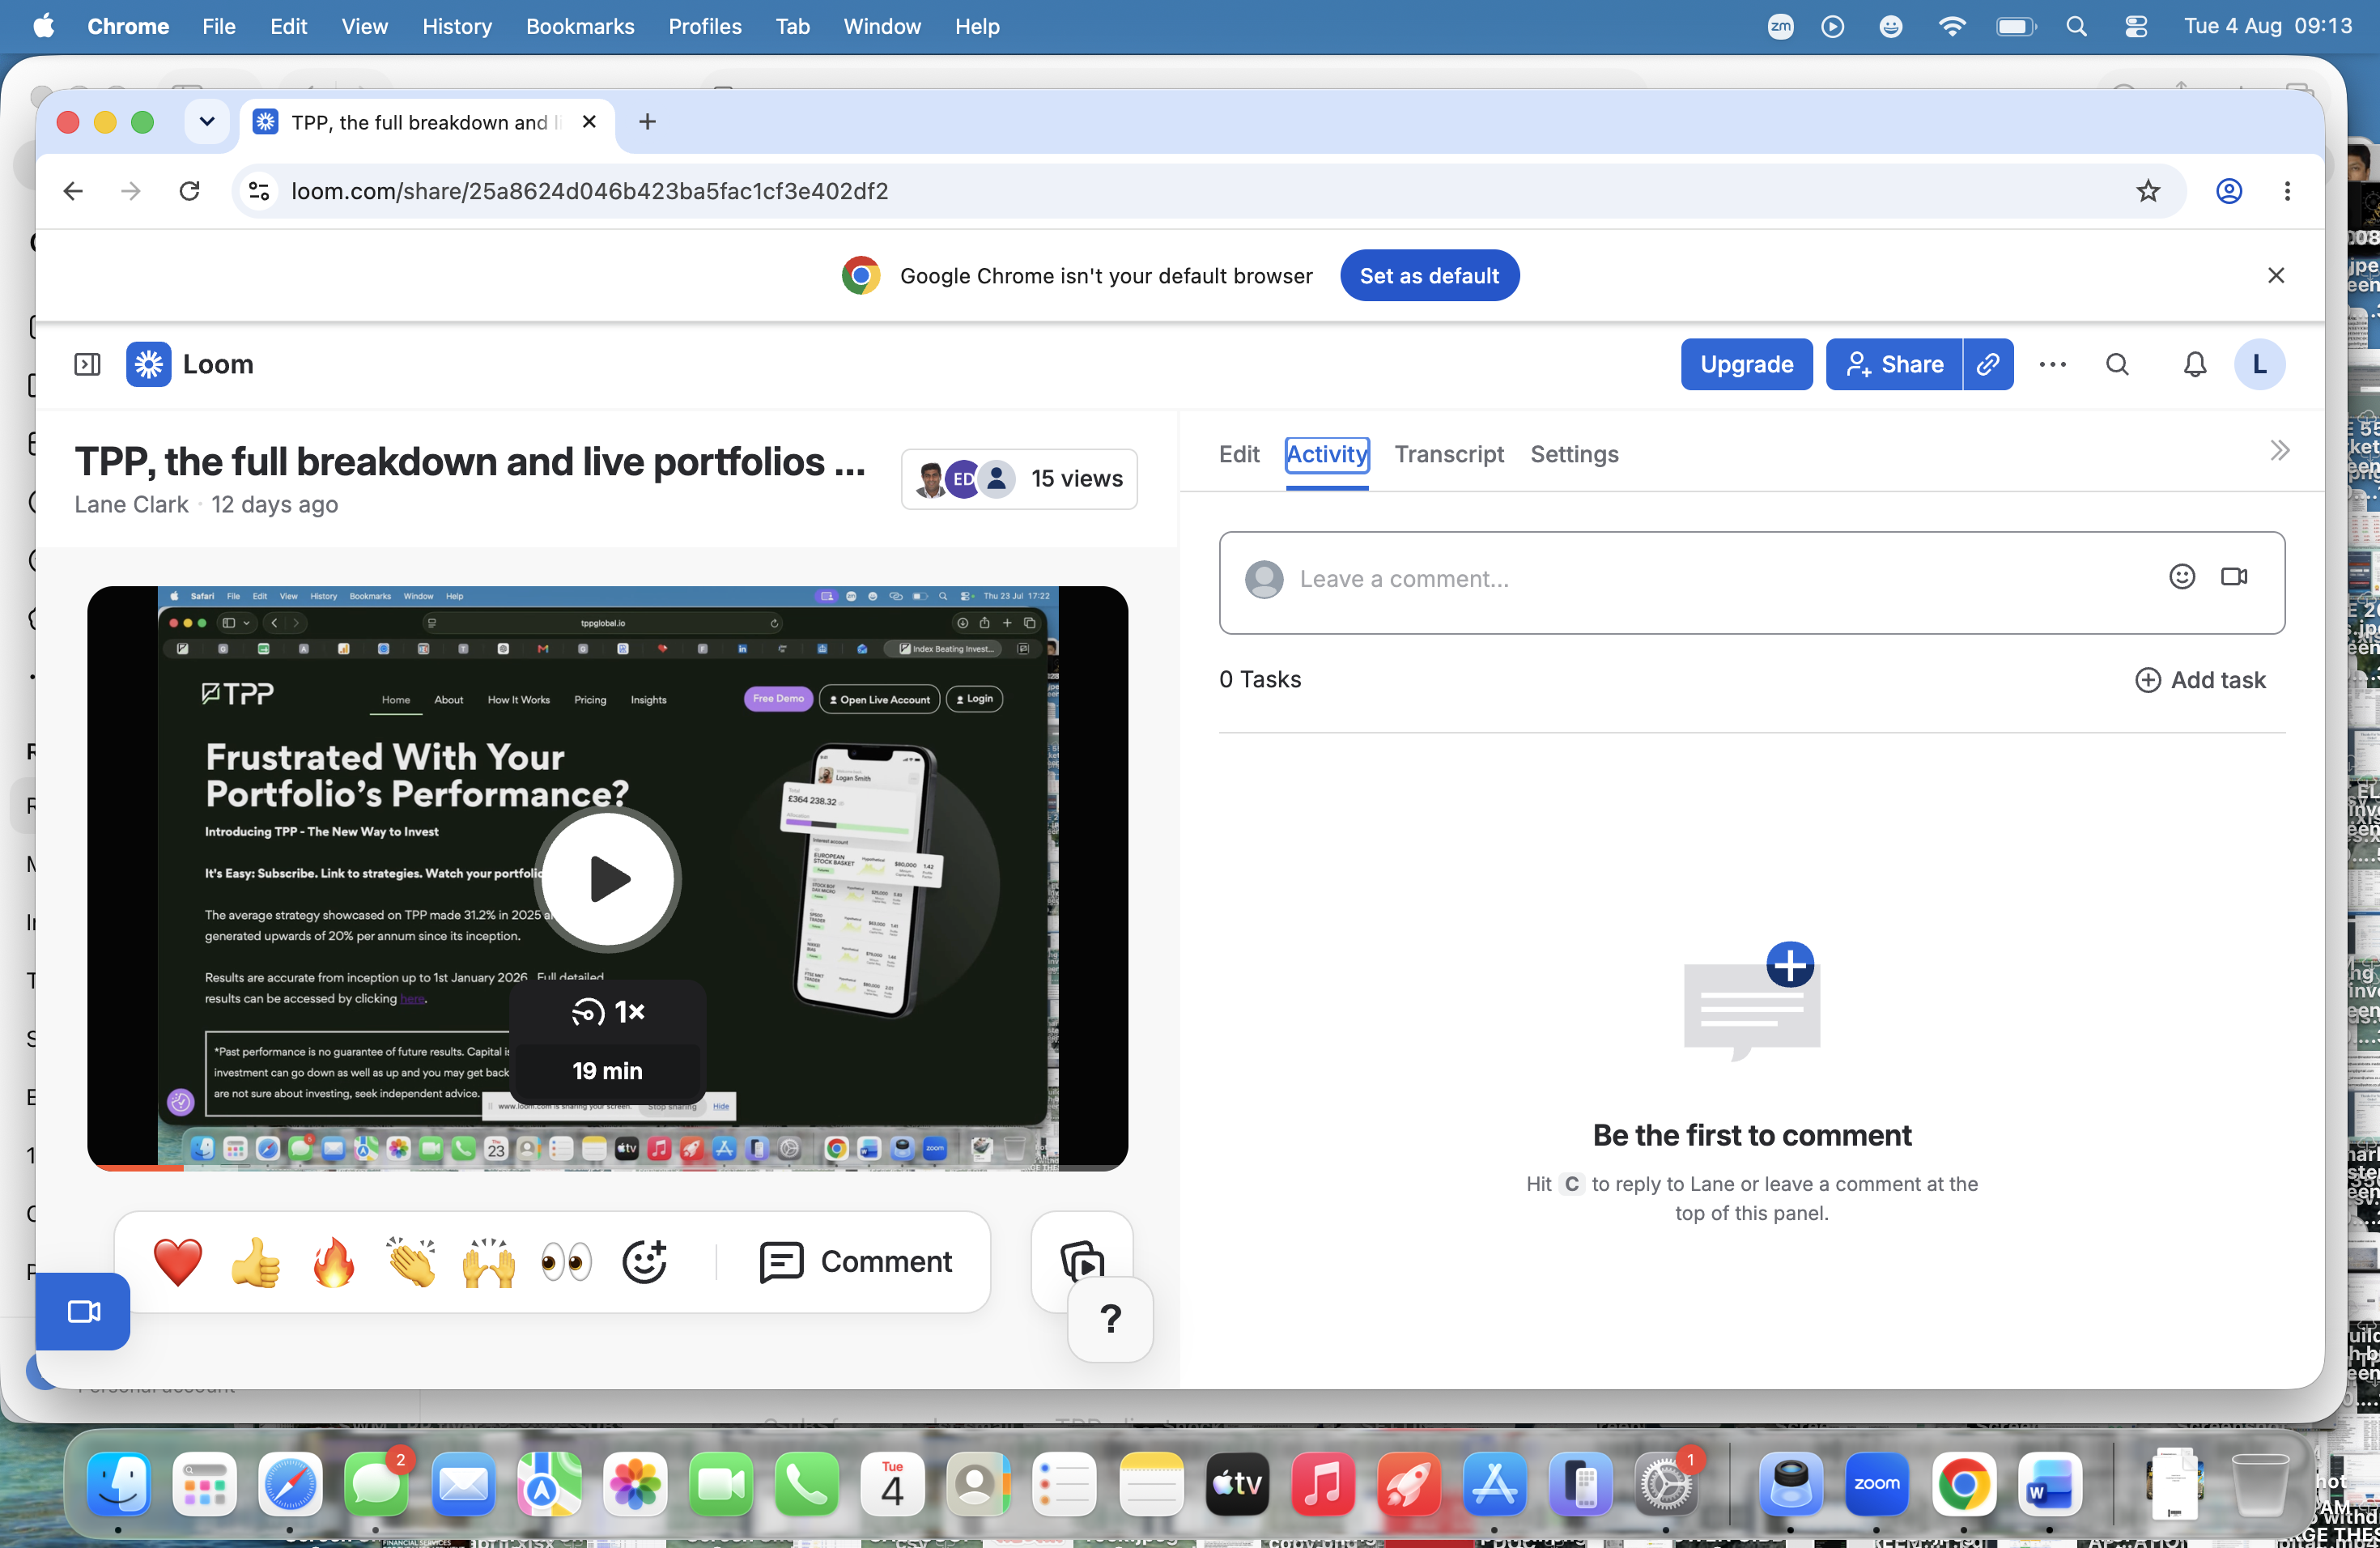Open the Bookmarks menu
The width and height of the screenshot is (2380, 1548).
point(580,26)
